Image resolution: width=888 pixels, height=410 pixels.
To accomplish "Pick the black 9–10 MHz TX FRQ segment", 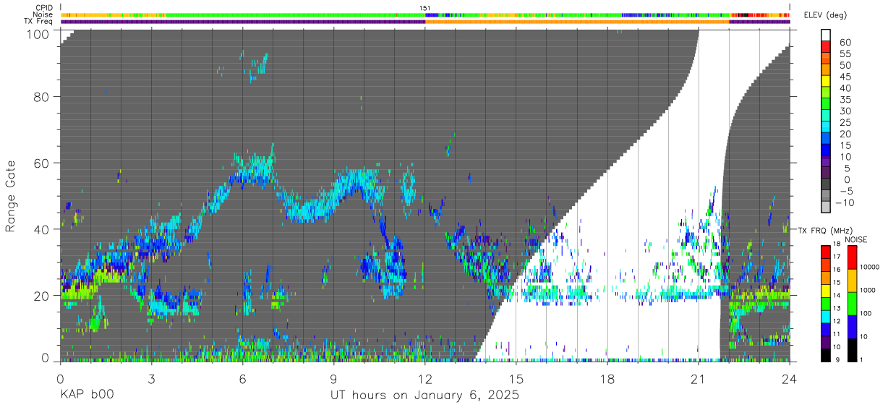I will tap(826, 354).
